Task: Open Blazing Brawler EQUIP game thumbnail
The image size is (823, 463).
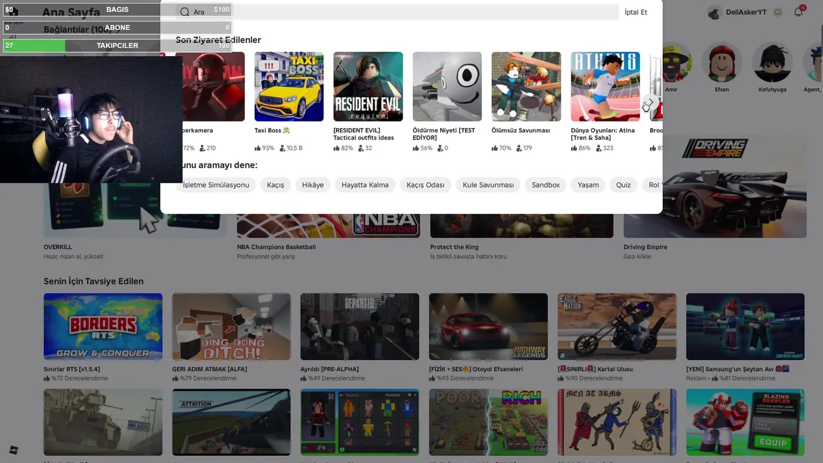Action: point(745,422)
